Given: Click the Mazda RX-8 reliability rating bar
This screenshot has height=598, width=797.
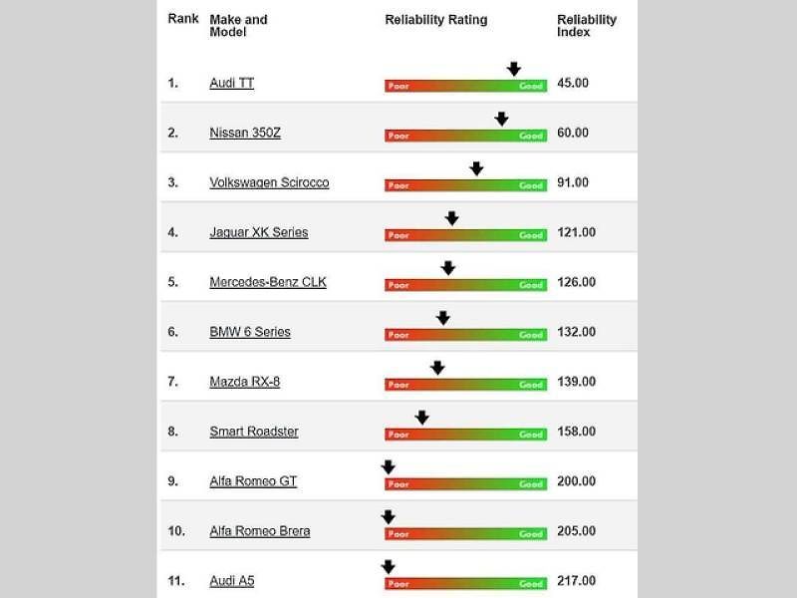Looking at the screenshot, I should [466, 385].
